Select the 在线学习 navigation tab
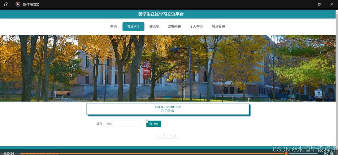 click(133, 27)
